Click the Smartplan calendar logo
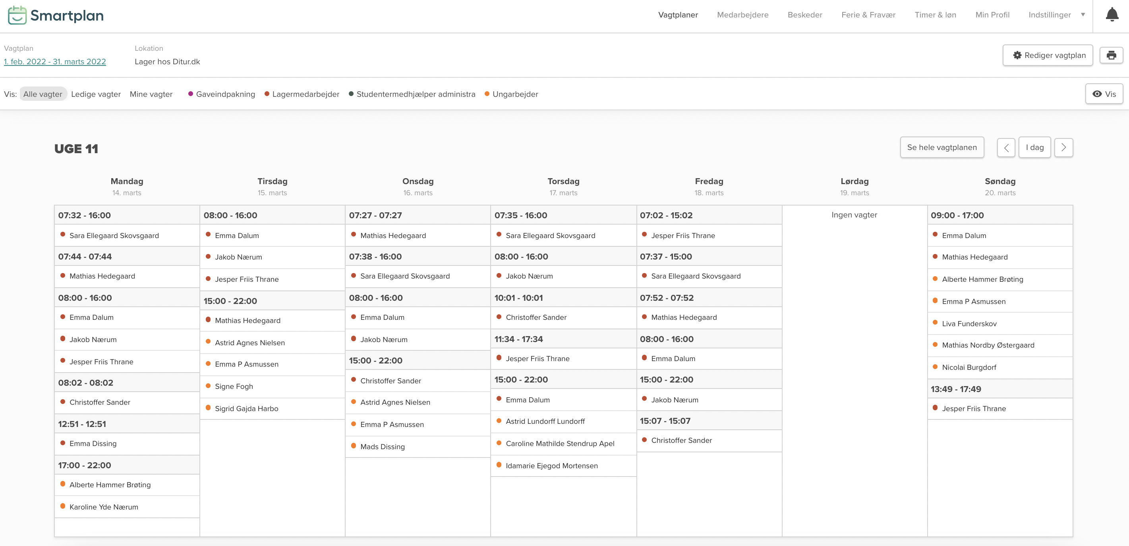 (x=16, y=15)
